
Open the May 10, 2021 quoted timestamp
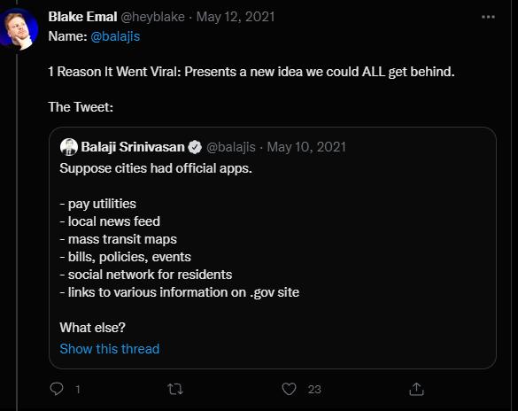306,147
